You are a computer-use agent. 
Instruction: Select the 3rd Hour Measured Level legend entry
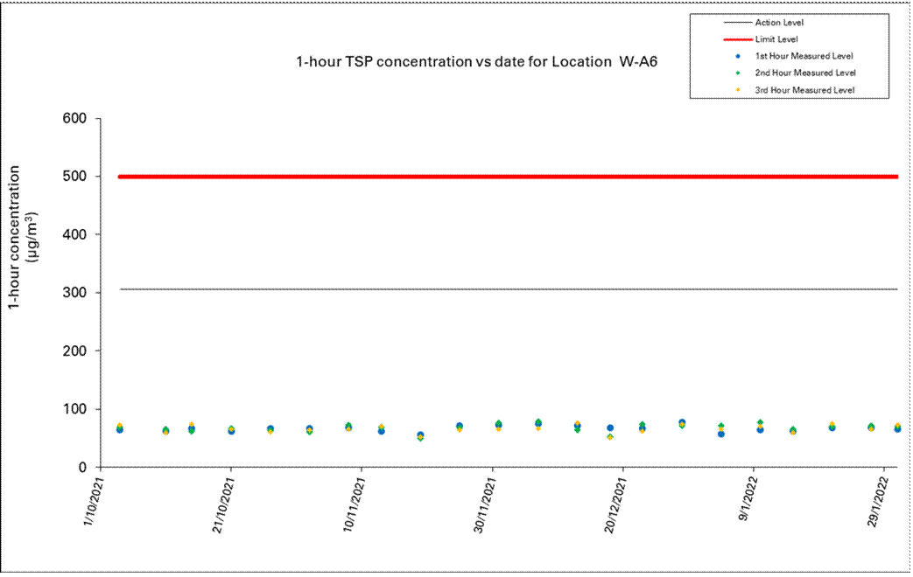point(804,90)
